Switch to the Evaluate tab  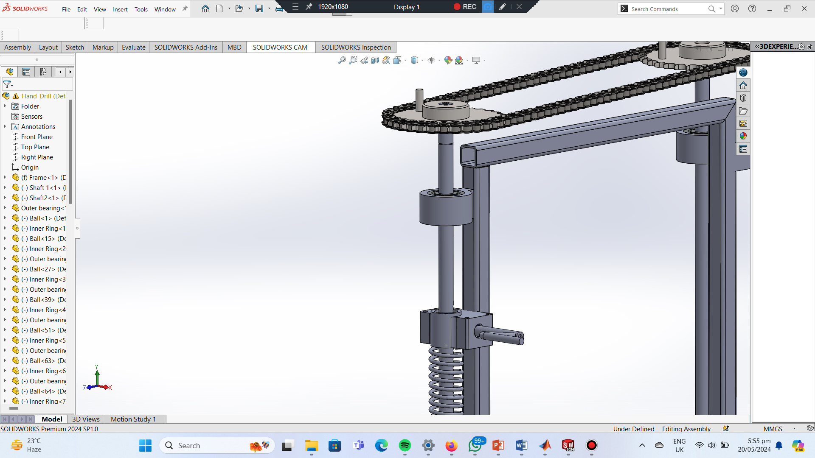(x=133, y=47)
